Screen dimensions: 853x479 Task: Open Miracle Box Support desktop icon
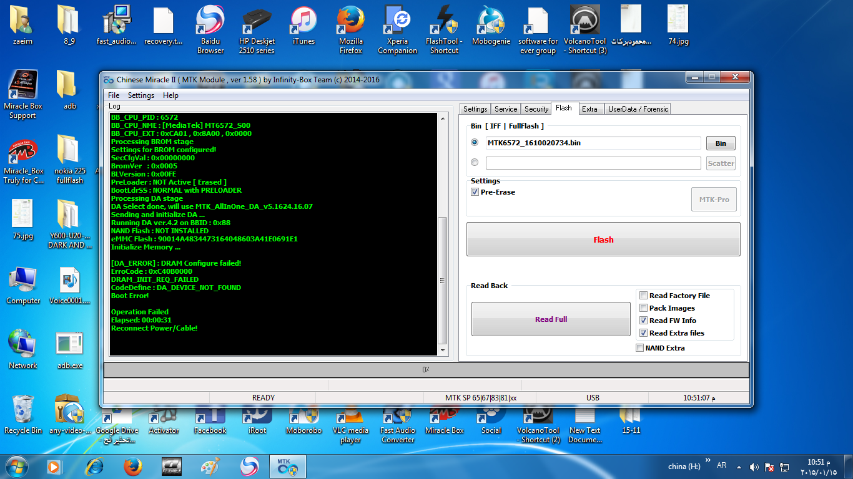point(23,95)
